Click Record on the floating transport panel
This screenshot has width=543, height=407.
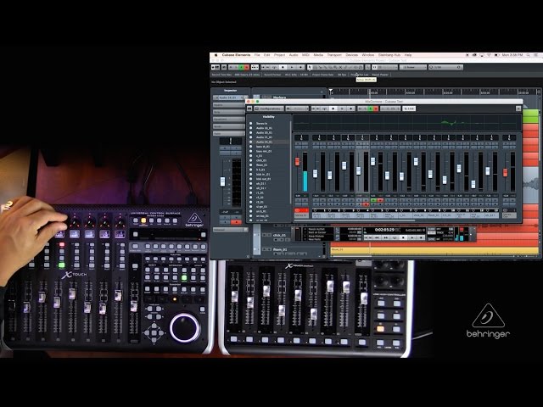[x=421, y=237]
